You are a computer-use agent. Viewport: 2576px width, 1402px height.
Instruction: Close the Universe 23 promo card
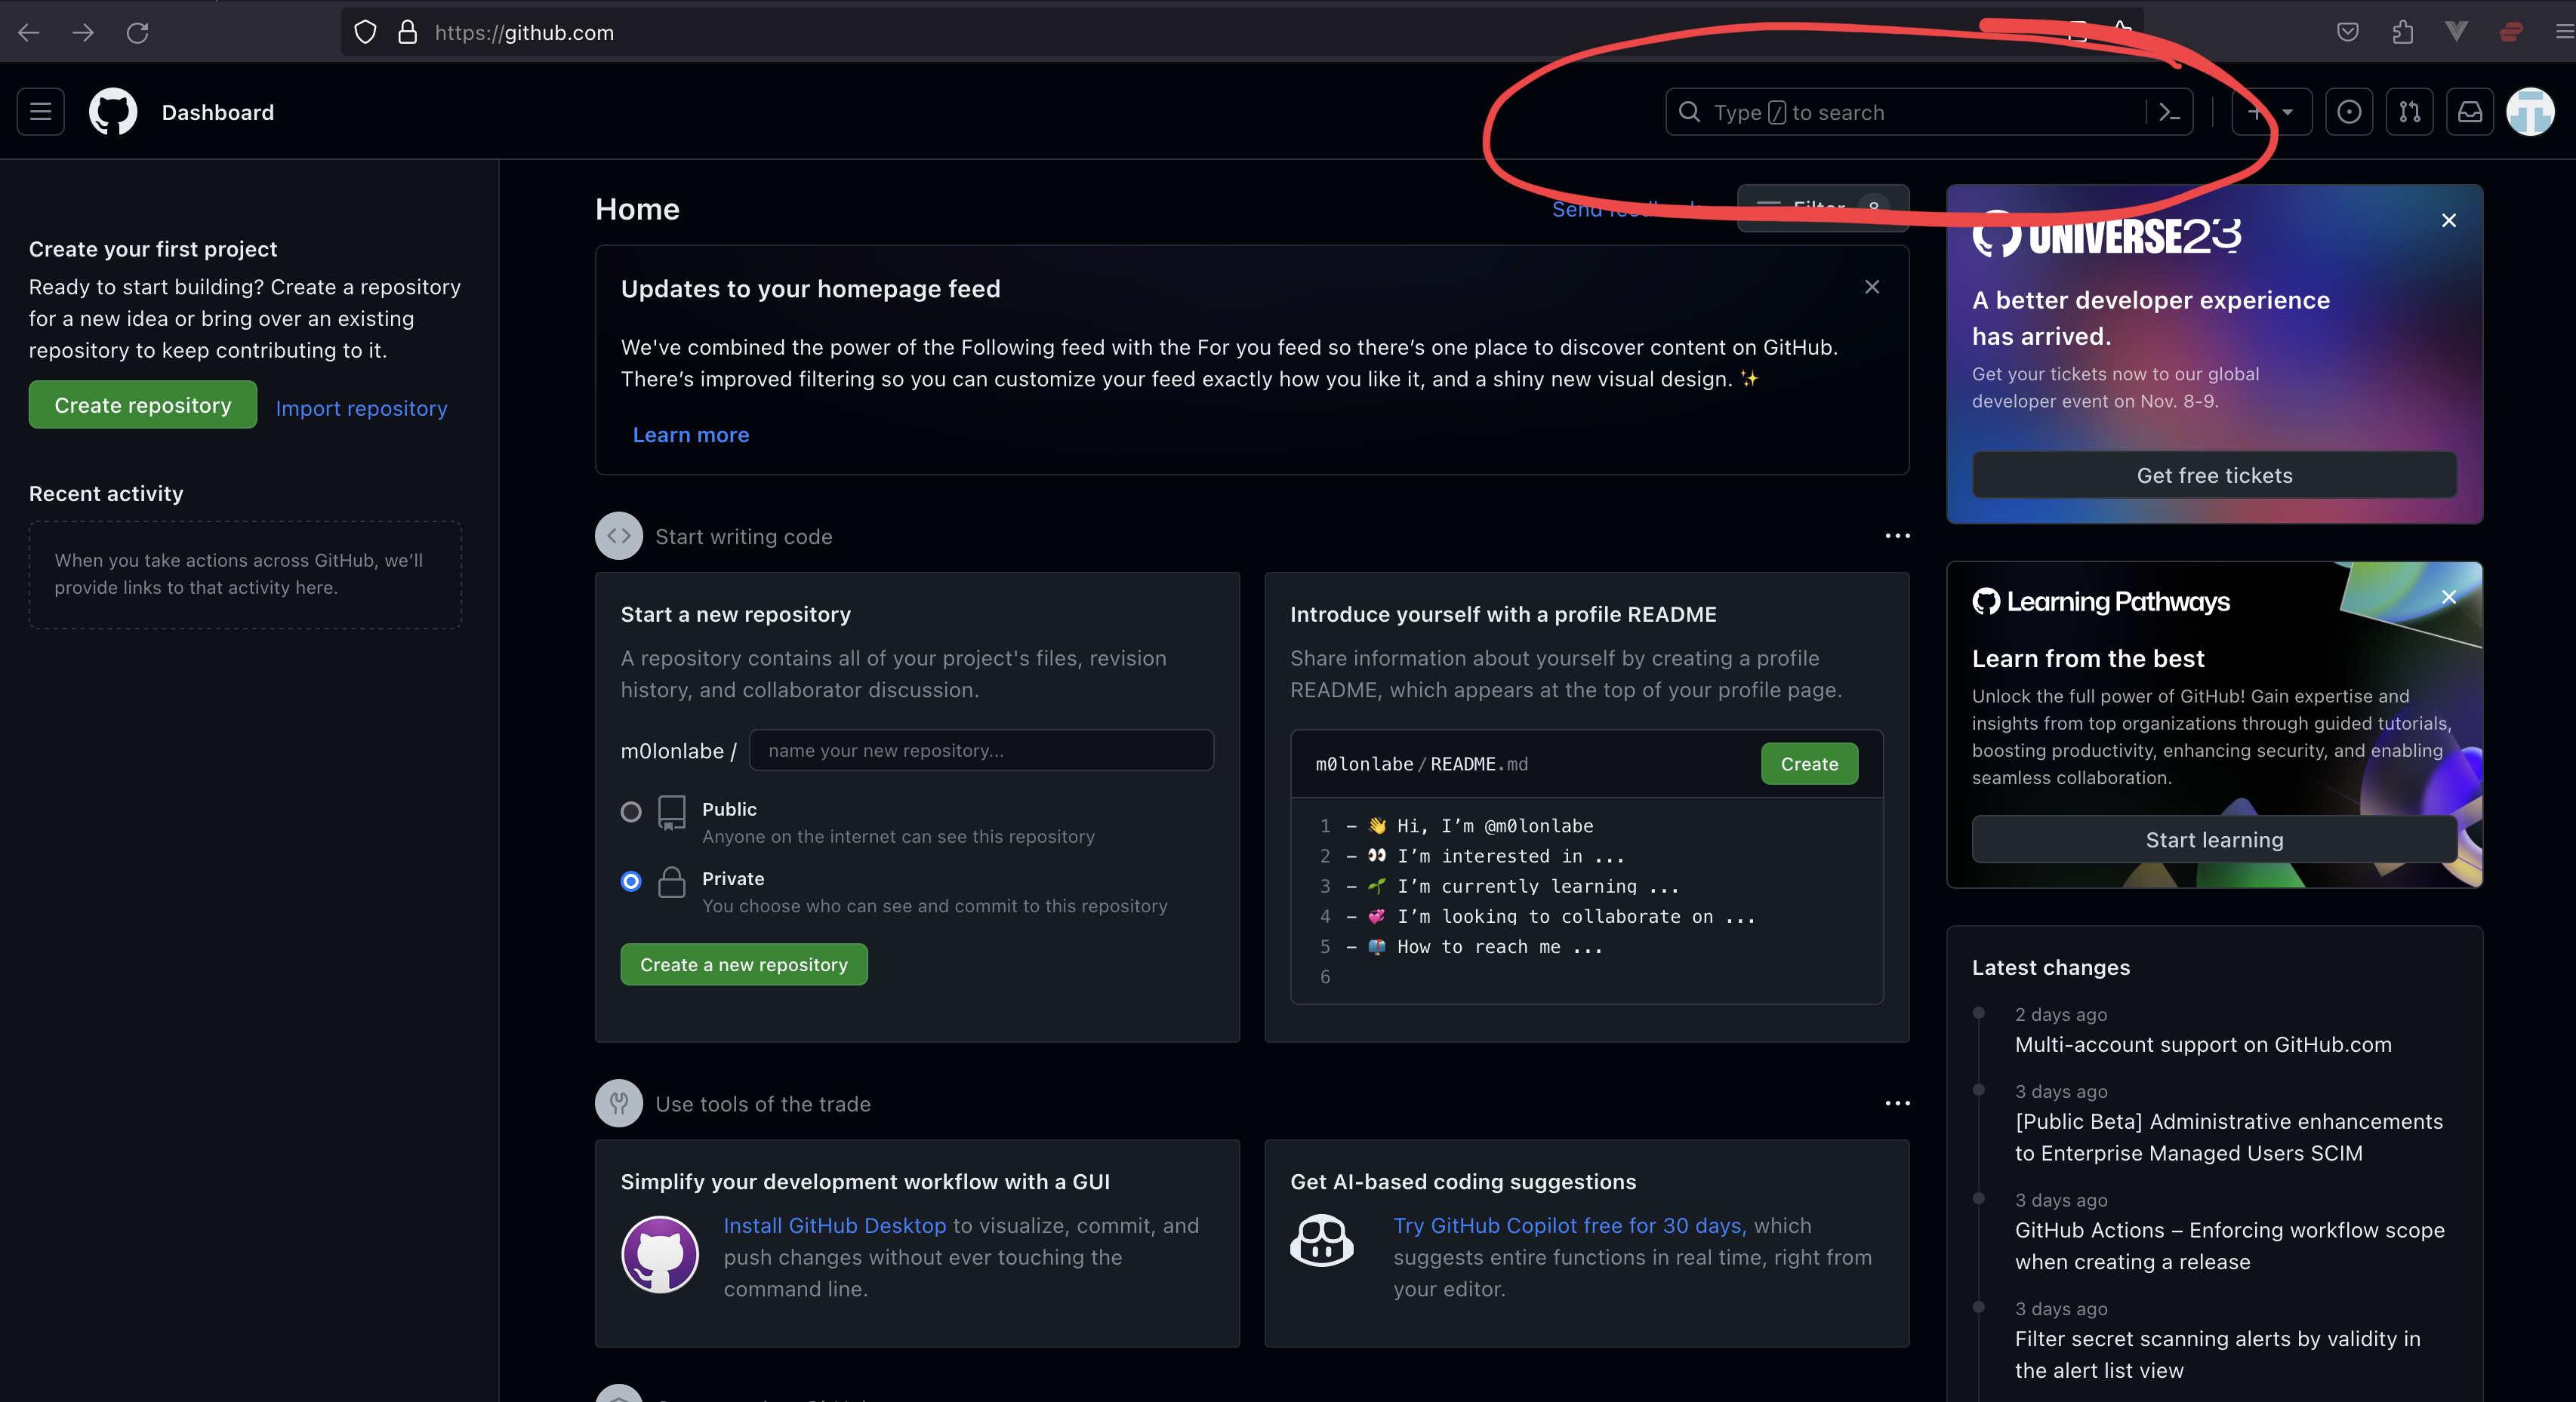(2449, 221)
